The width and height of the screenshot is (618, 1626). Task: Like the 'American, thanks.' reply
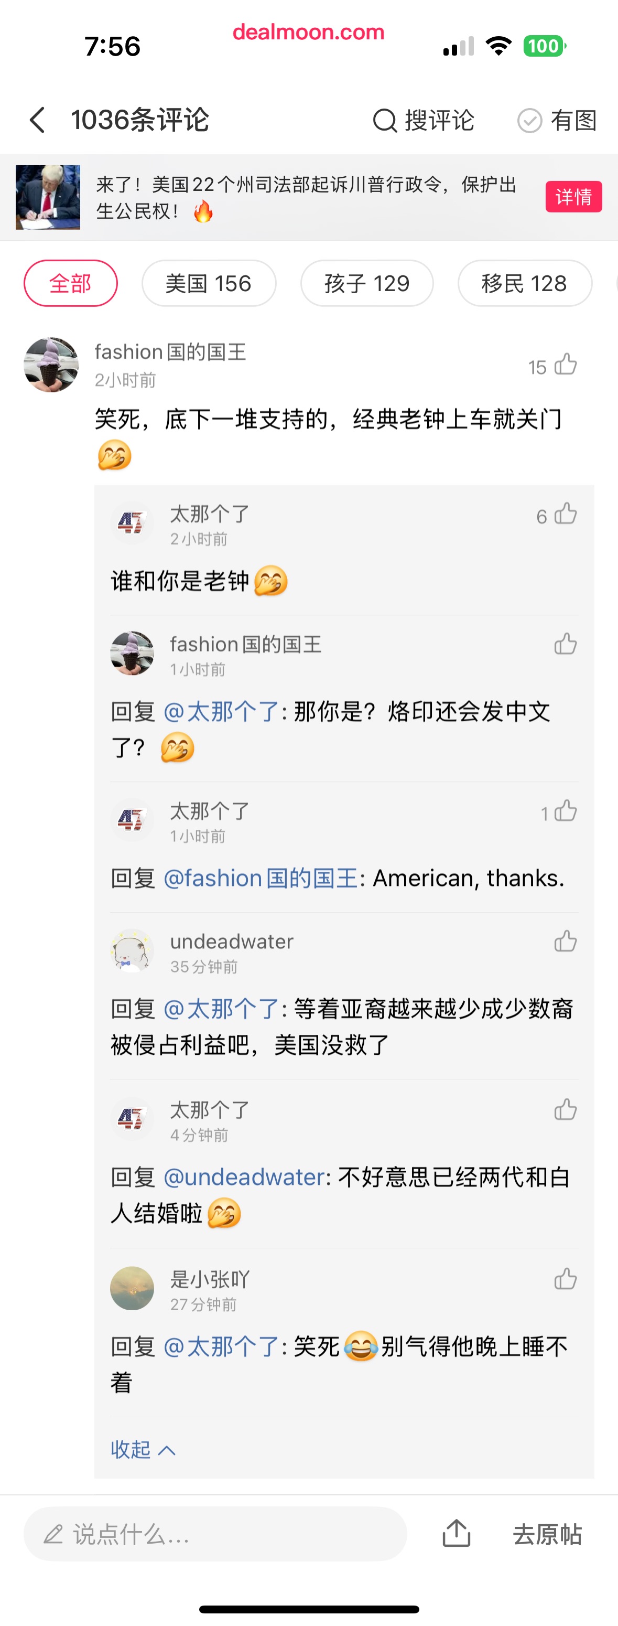pos(565,811)
